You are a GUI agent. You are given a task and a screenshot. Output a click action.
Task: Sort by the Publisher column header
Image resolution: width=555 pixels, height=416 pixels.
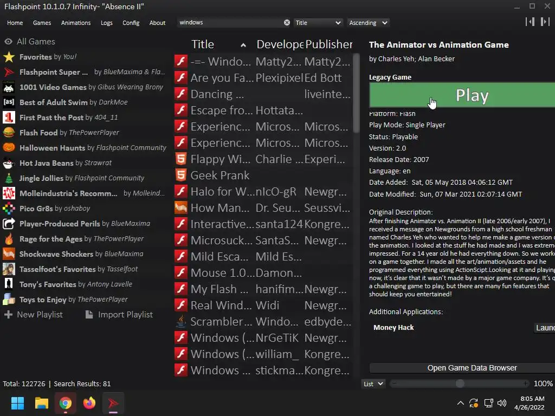[x=328, y=44]
